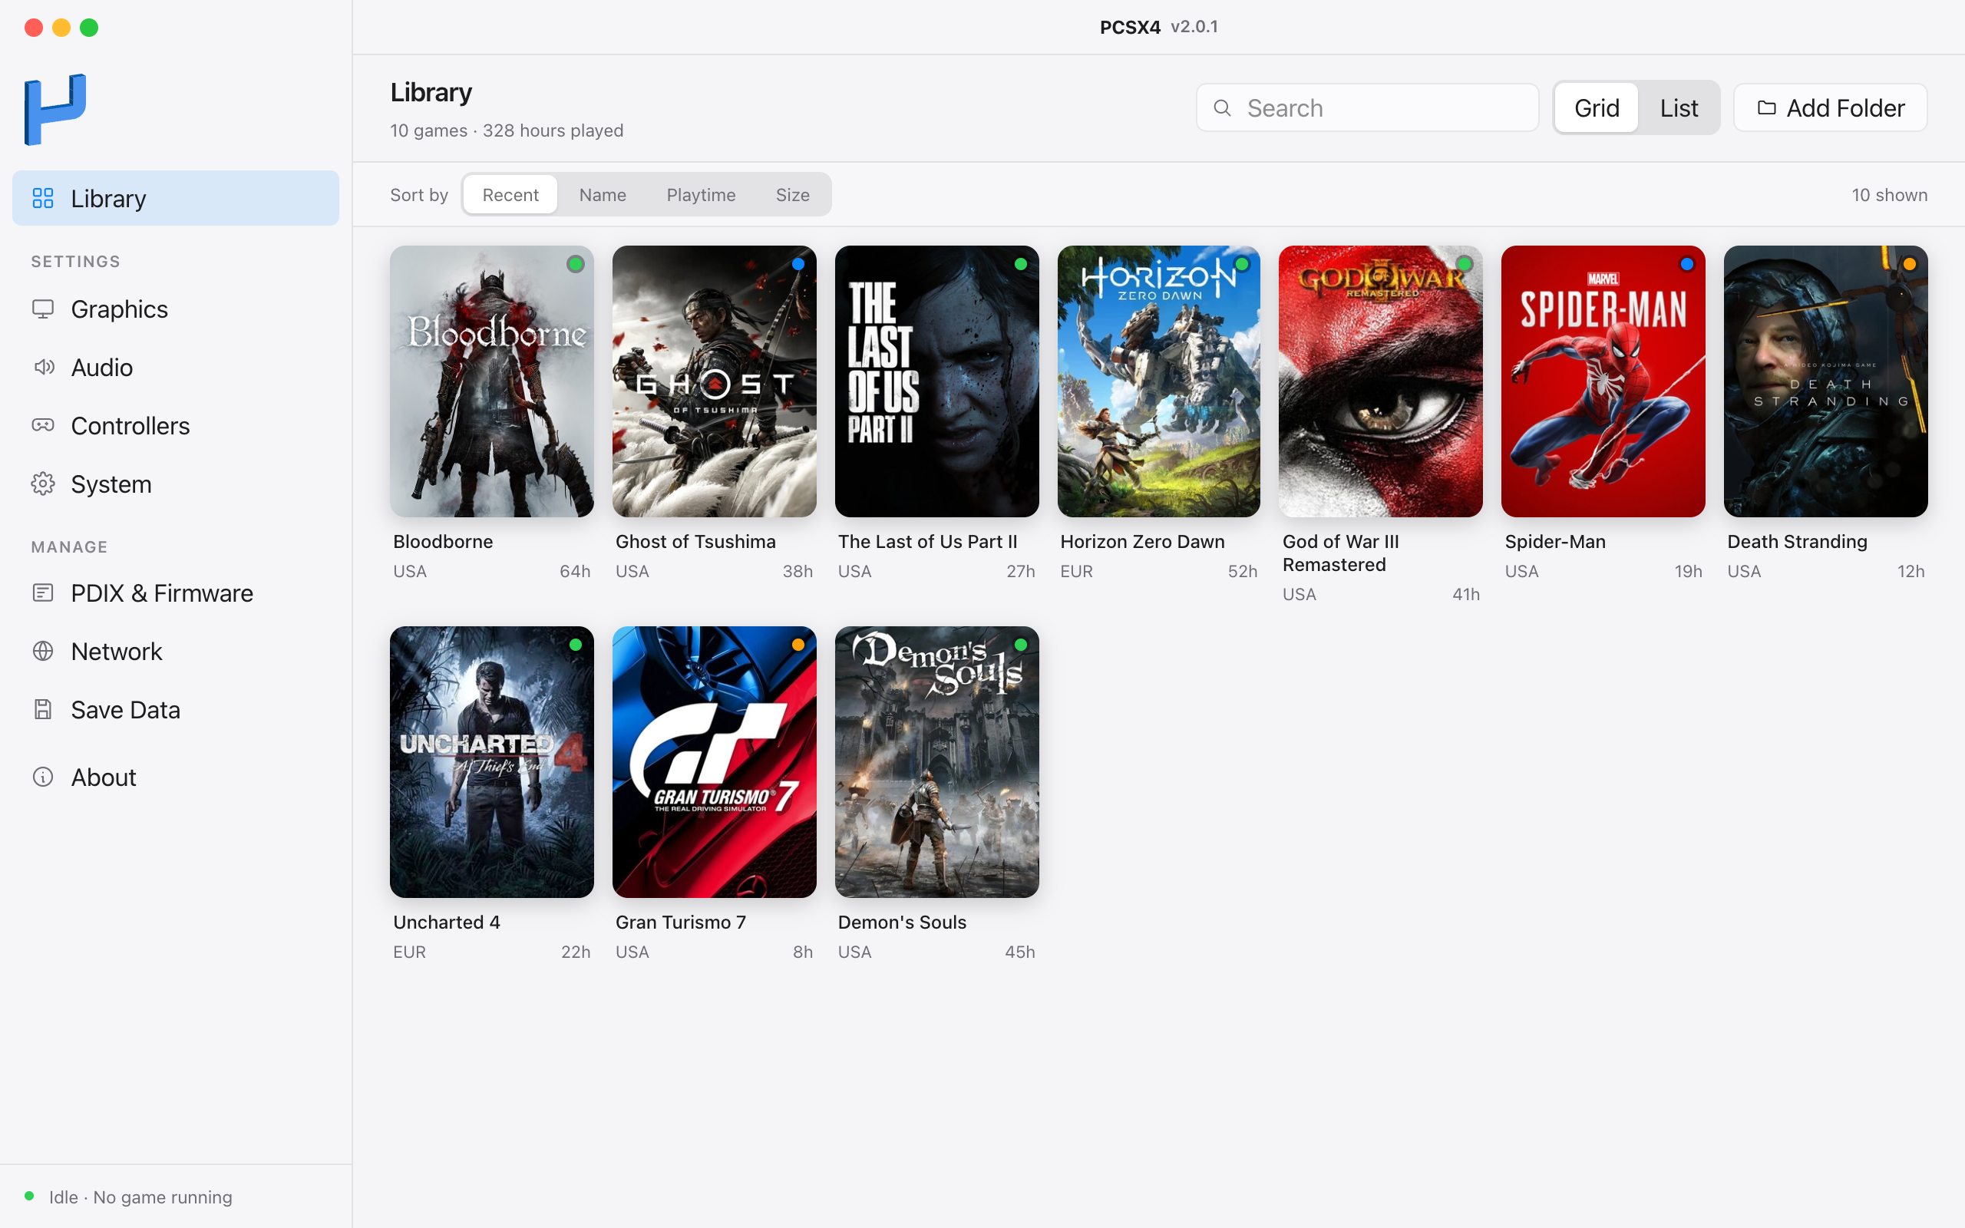Viewport: 1965px width, 1228px height.
Task: Click the PDIX & Firmware icon
Action: [43, 593]
